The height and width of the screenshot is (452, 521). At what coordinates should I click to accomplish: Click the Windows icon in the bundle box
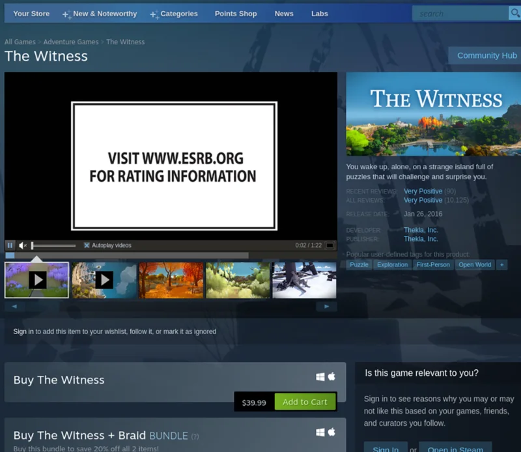(x=320, y=432)
